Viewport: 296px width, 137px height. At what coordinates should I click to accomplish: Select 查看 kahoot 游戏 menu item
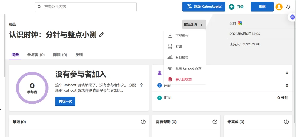click(x=185, y=68)
